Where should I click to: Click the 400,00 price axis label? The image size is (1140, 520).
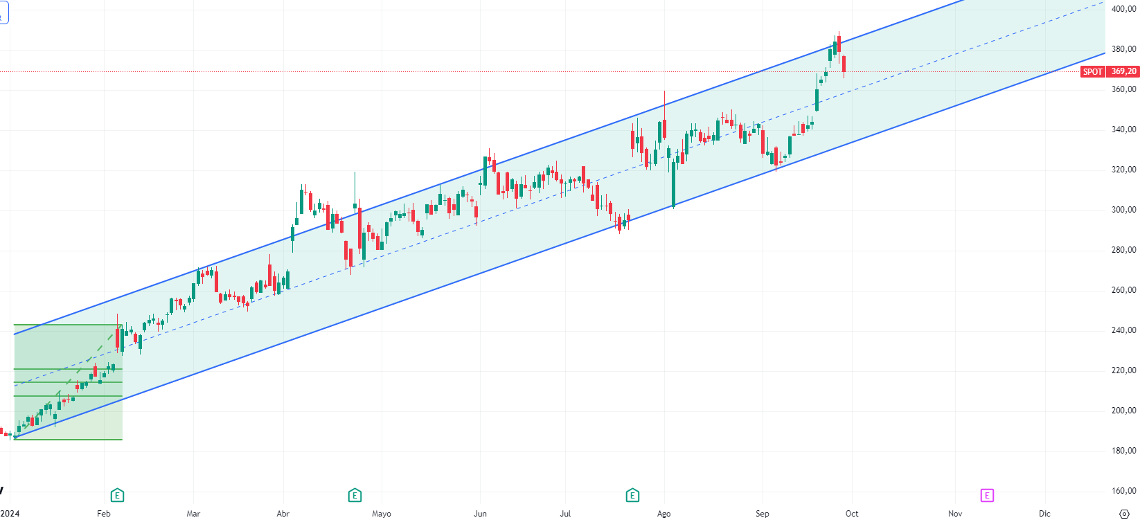[1123, 9]
